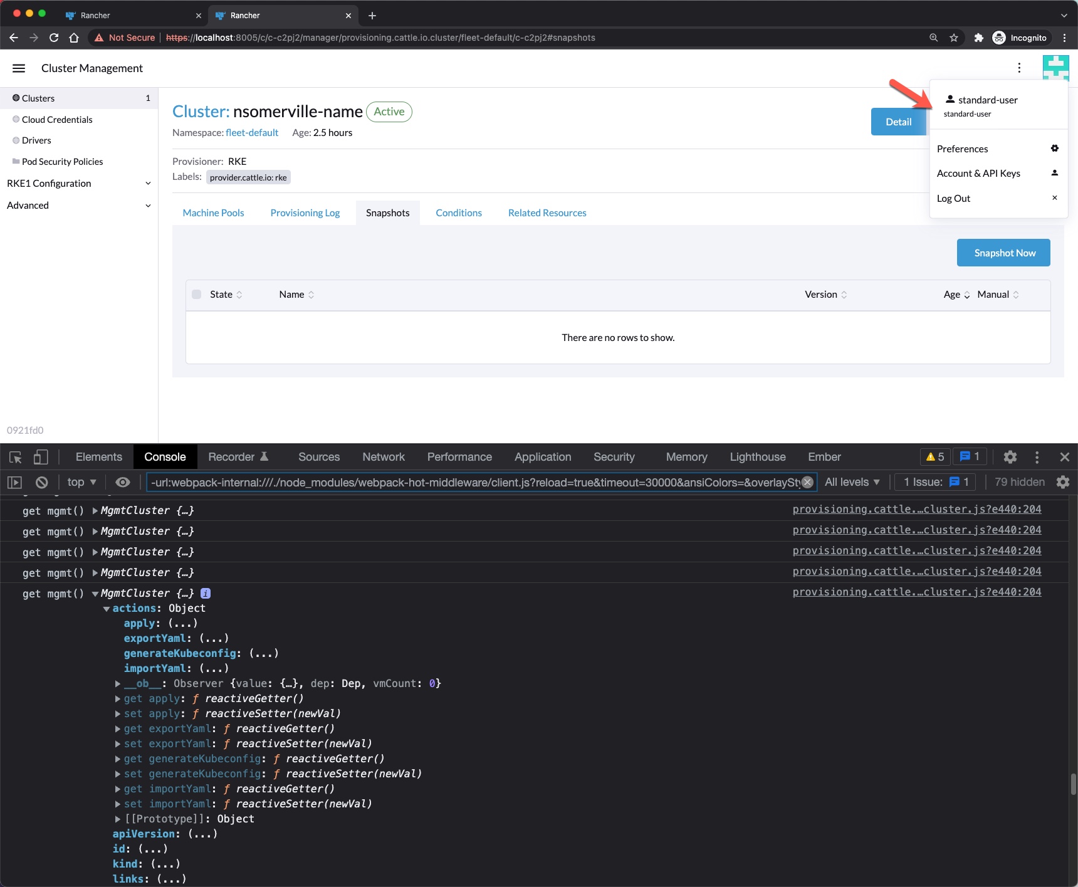Expand the get exportYaml reactiveGetter entry

point(118,728)
